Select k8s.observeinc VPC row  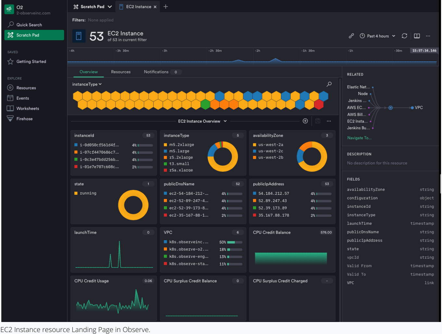[x=203, y=242]
